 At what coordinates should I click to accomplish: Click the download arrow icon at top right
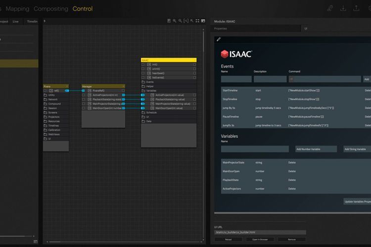click(x=343, y=8)
